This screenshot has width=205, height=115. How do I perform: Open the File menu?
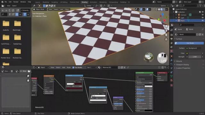[6, 2]
